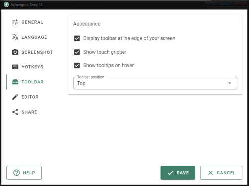Image resolution: width=249 pixels, height=186 pixels.
Task: Click the Hotkeys keyboard icon
Action: 15,67
